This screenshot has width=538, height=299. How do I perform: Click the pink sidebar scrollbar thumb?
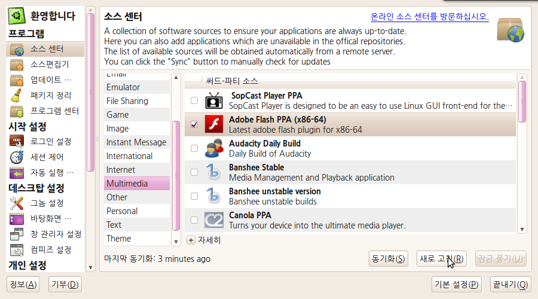91,92
